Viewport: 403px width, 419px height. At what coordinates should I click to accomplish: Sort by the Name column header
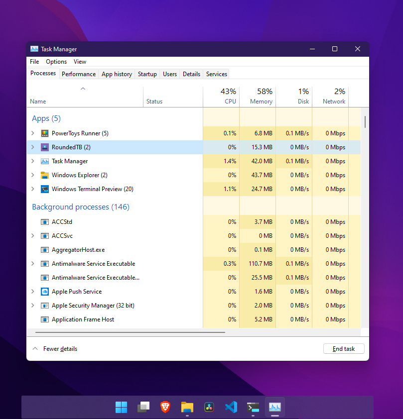(x=85, y=97)
